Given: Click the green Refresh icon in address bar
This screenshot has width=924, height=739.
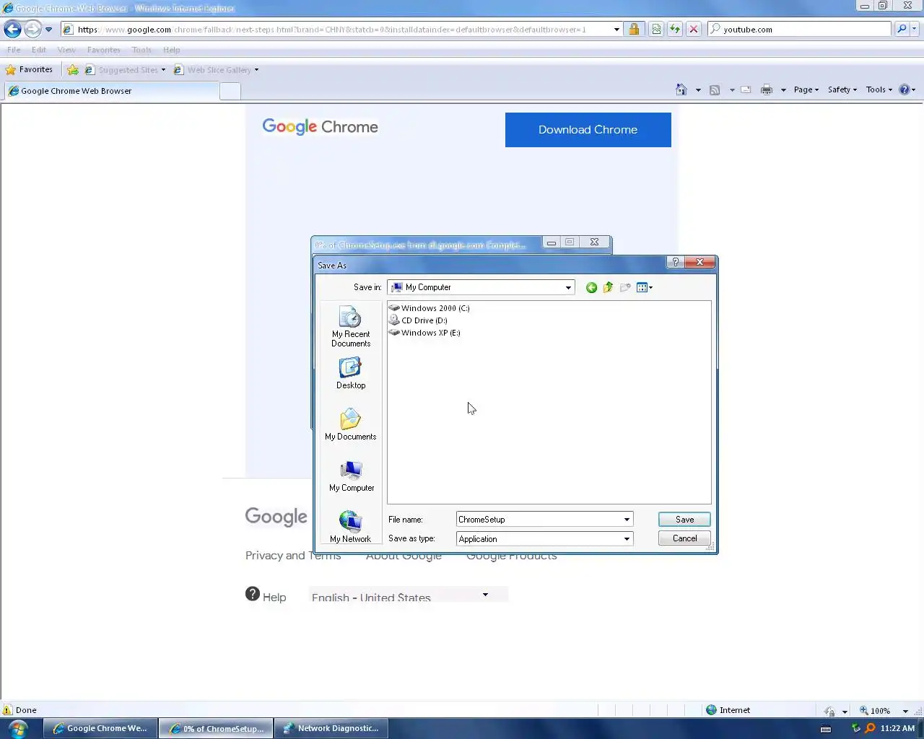Looking at the screenshot, I should tap(675, 30).
